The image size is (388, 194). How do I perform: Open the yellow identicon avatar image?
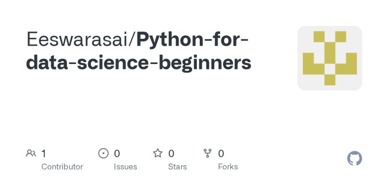point(330,58)
